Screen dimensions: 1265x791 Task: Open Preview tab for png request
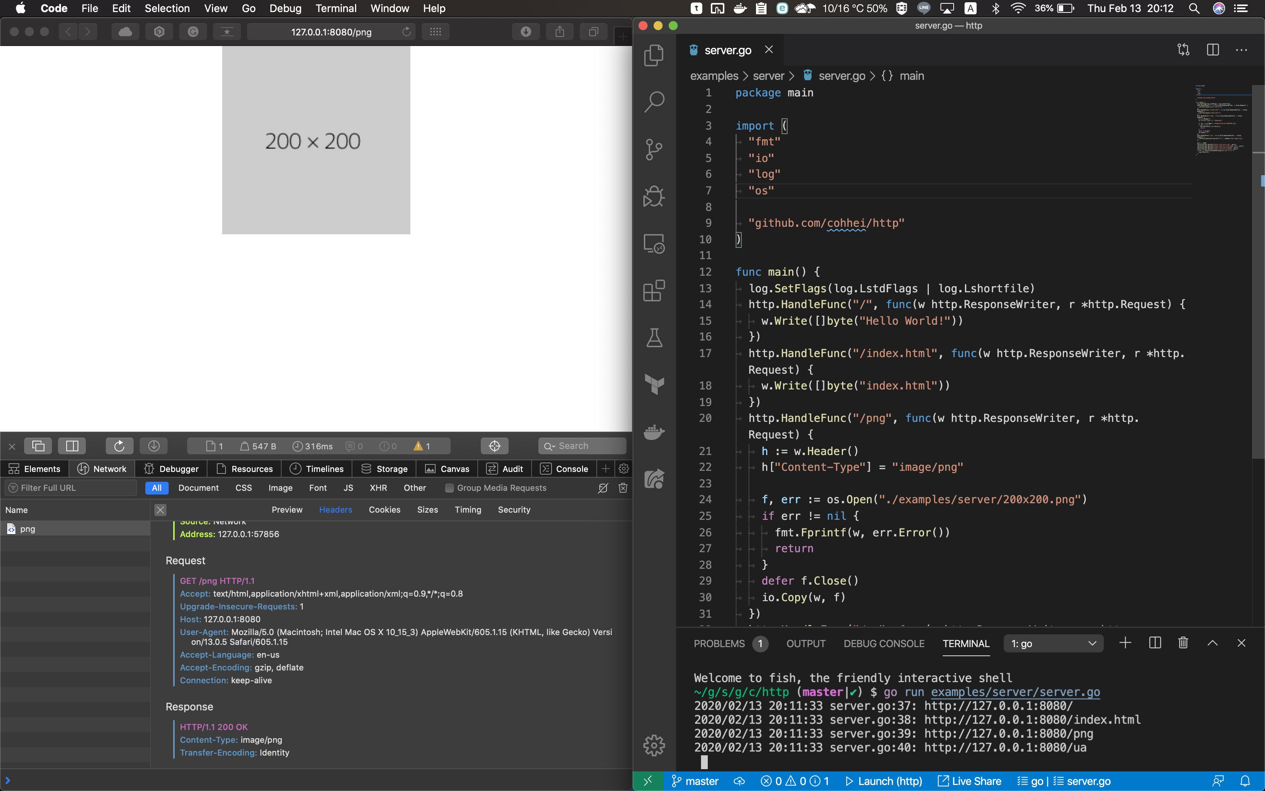(x=287, y=510)
